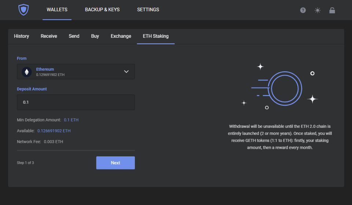Image resolution: width=352 pixels, height=205 pixels.
Task: Open the Settings menu
Action: click(x=148, y=10)
